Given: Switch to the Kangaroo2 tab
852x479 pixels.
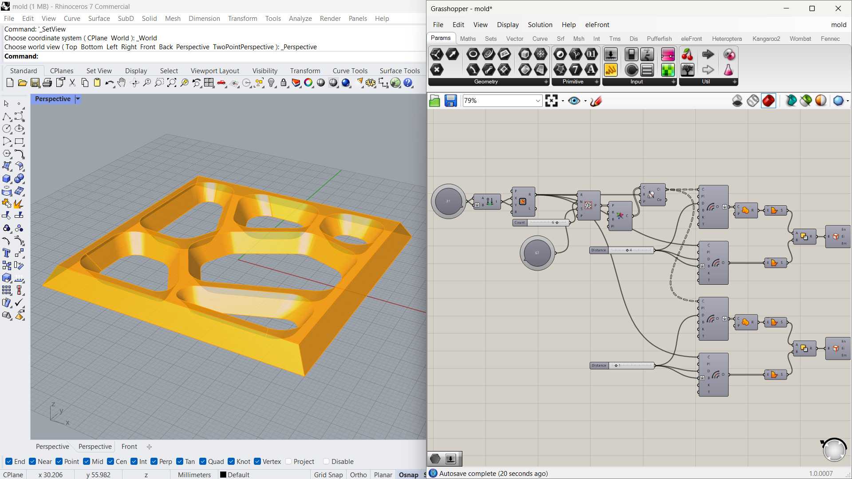Looking at the screenshot, I should coord(766,39).
